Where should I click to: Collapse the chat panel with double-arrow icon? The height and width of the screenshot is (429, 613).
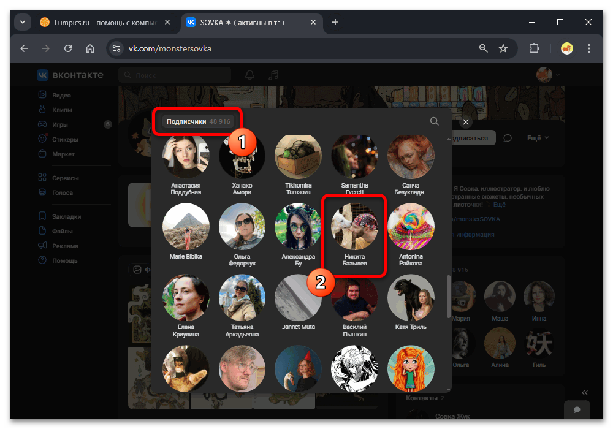tap(584, 393)
